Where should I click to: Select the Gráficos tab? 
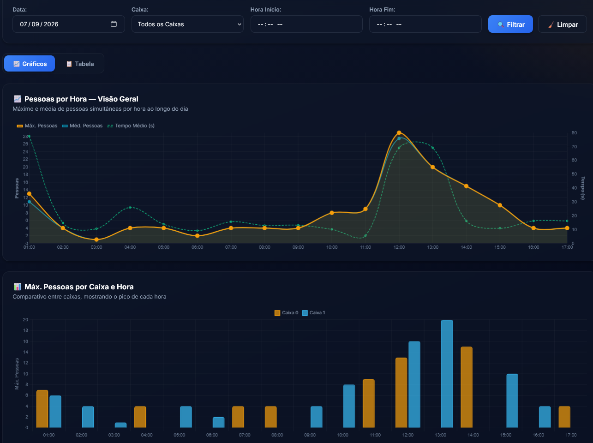30,64
